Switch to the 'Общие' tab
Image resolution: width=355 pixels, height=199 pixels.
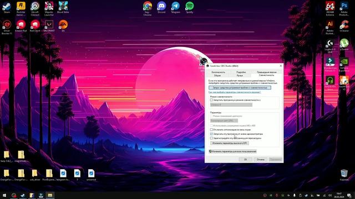[217, 76]
